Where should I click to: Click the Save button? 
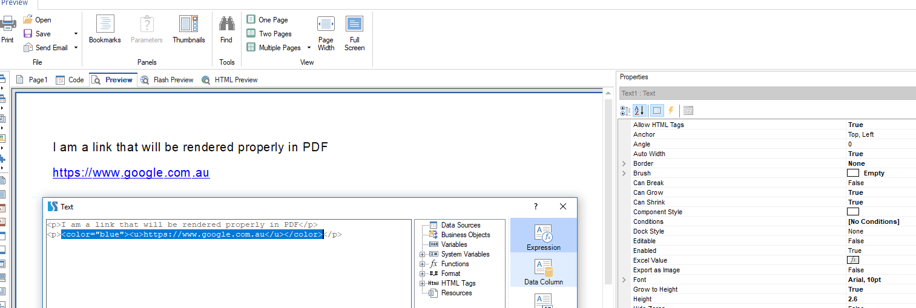(38, 34)
